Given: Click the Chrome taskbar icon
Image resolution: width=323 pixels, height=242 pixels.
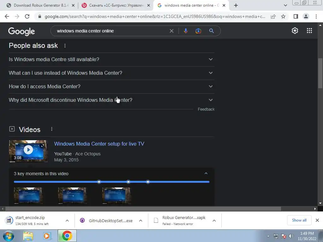Looking at the screenshot, I should pyautogui.click(x=67, y=236).
